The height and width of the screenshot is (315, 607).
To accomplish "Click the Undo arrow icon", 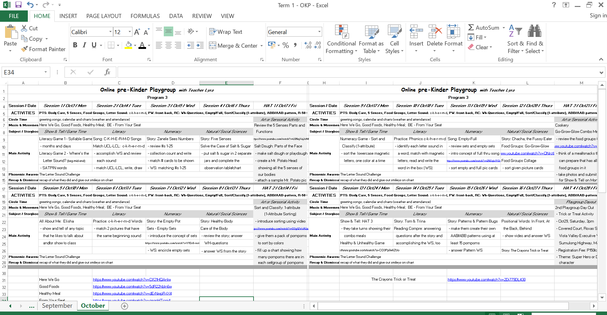I will click(x=30, y=5).
